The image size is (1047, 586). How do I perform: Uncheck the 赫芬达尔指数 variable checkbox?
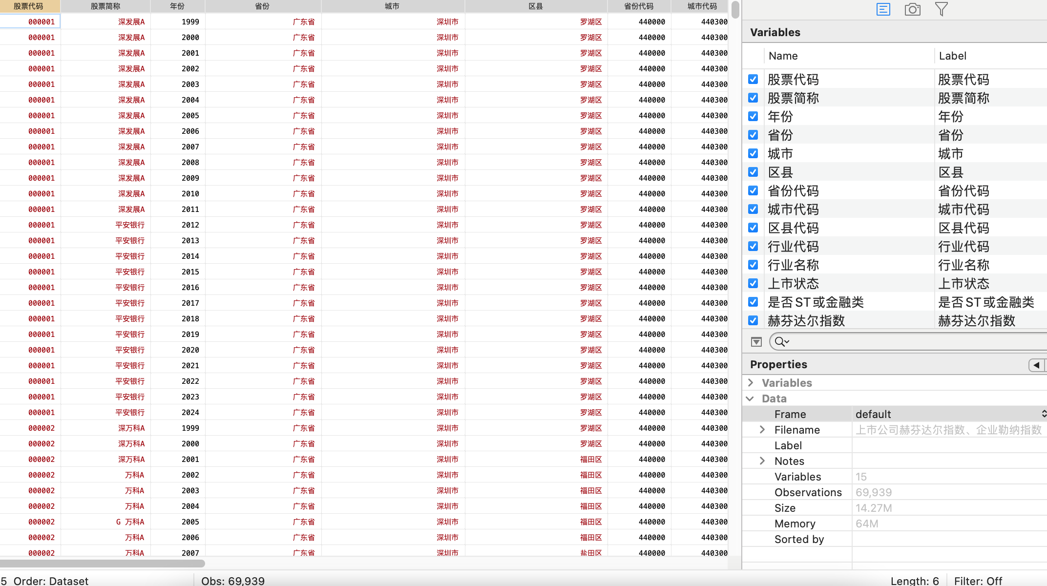click(753, 320)
